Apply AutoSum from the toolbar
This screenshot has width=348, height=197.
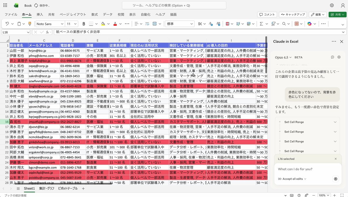(x=261, y=24)
